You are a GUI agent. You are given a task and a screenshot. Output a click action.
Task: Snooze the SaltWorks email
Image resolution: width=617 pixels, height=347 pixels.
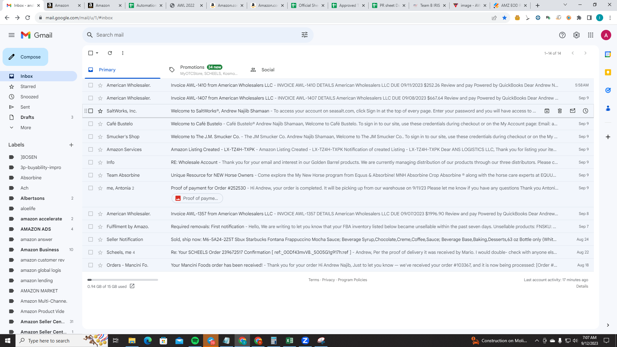[586, 111]
